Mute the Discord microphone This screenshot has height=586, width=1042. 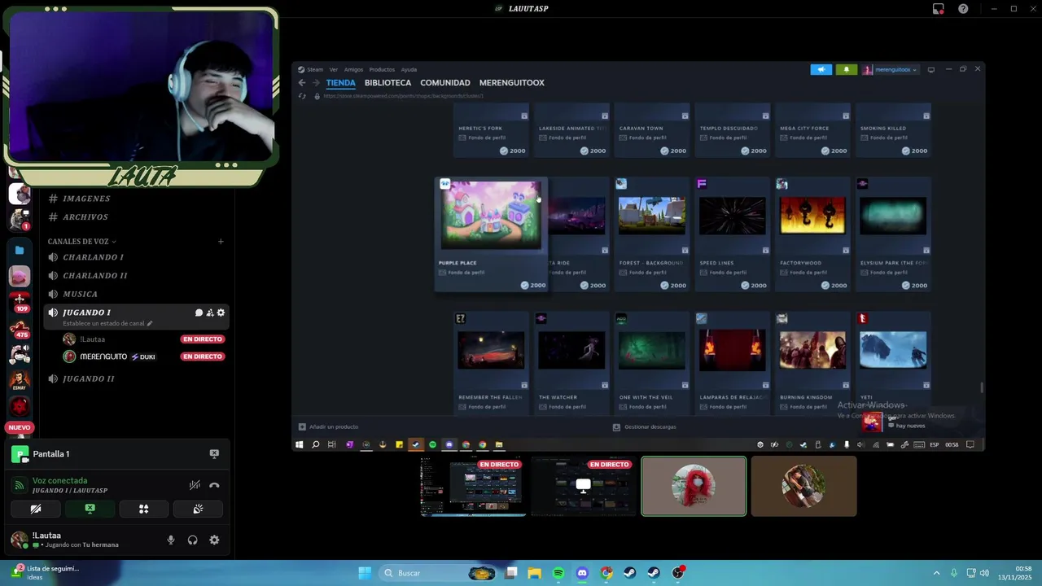171,540
